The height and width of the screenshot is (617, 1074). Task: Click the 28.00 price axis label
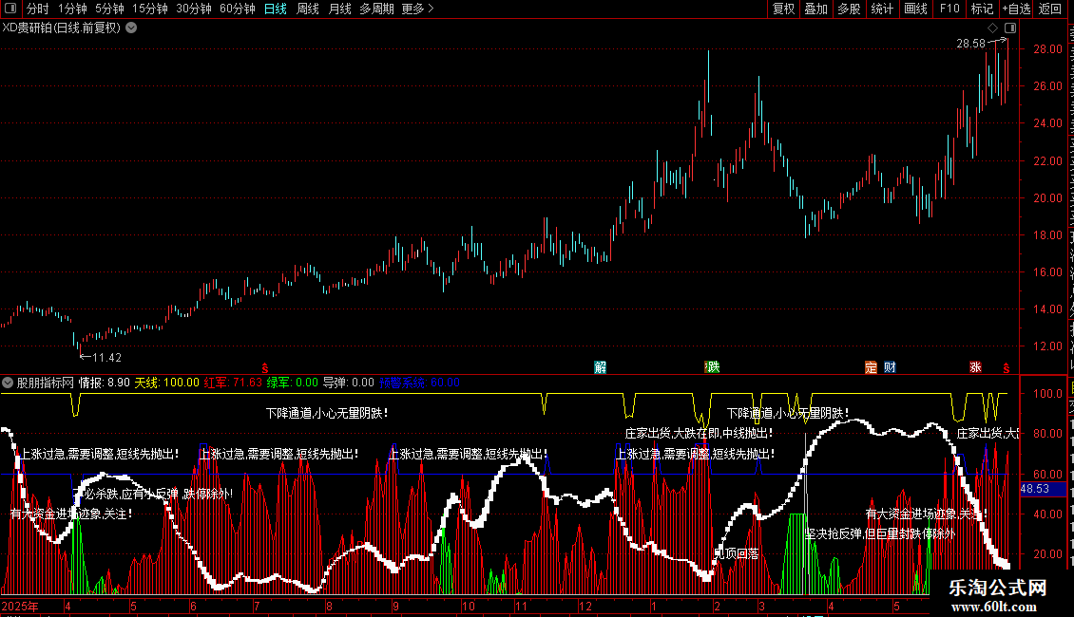[x=1048, y=49]
